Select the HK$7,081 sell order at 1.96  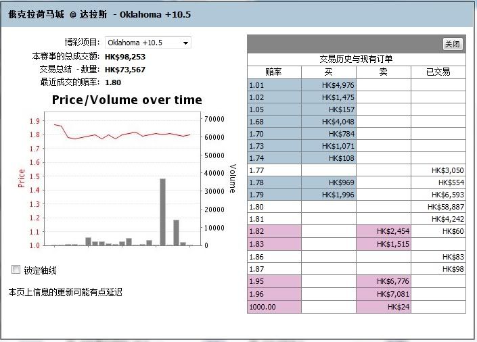pyautogui.click(x=383, y=294)
